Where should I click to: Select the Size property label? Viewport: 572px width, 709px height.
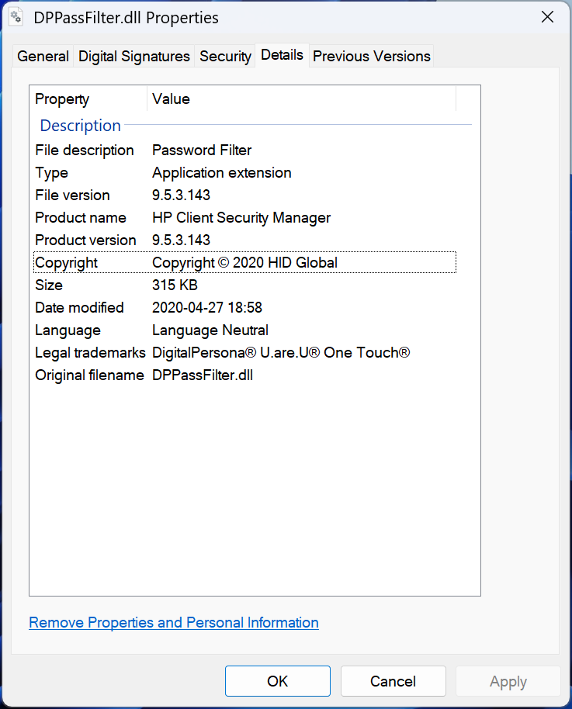(49, 285)
